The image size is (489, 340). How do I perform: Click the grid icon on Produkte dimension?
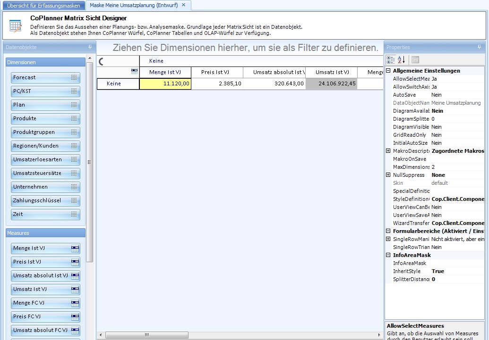74,119
